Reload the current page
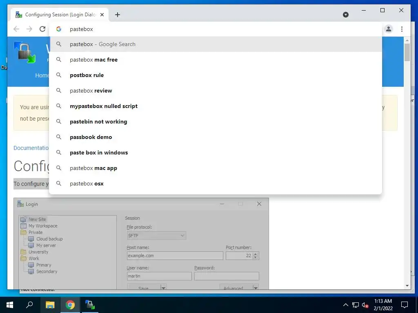Screen dimensions: 418x313 pyautogui.click(x=42, y=29)
